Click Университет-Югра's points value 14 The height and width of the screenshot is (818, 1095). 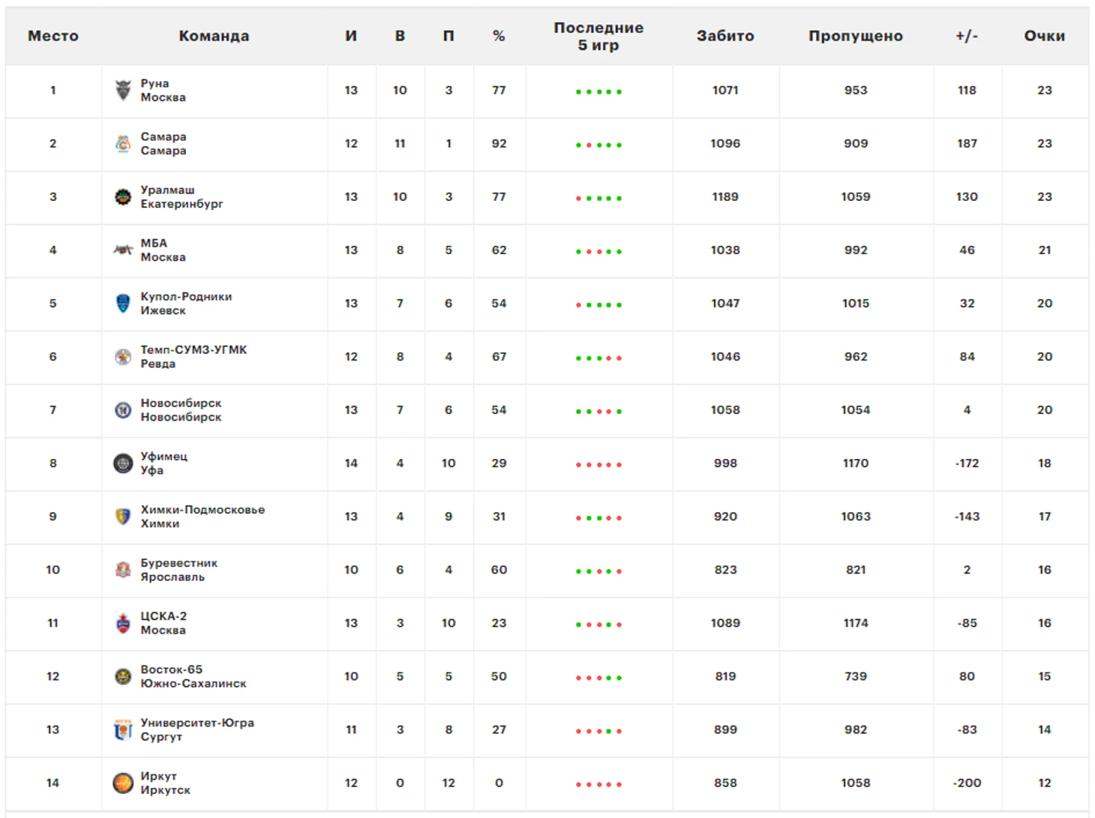tap(1045, 730)
